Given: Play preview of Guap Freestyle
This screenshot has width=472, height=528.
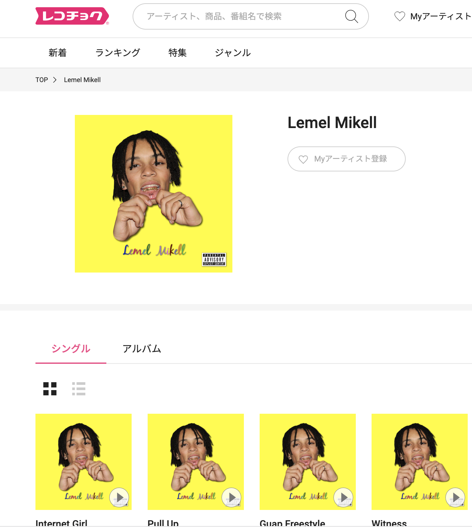Looking at the screenshot, I should (343, 497).
